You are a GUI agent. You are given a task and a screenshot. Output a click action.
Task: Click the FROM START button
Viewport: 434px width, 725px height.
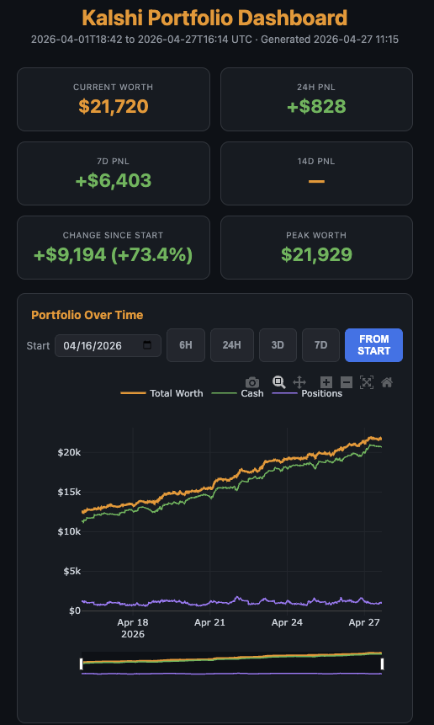(374, 345)
